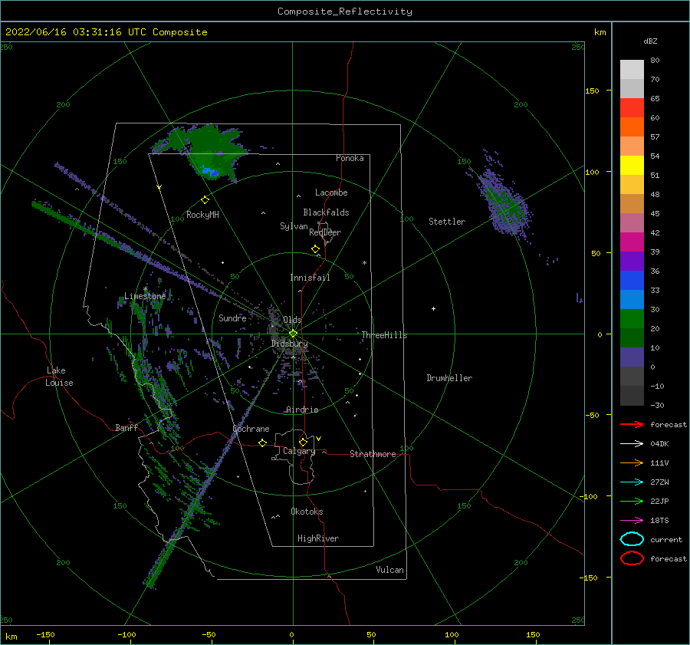This screenshot has width=690, height=645.
Task: Click the current legend label
Action: point(666,539)
